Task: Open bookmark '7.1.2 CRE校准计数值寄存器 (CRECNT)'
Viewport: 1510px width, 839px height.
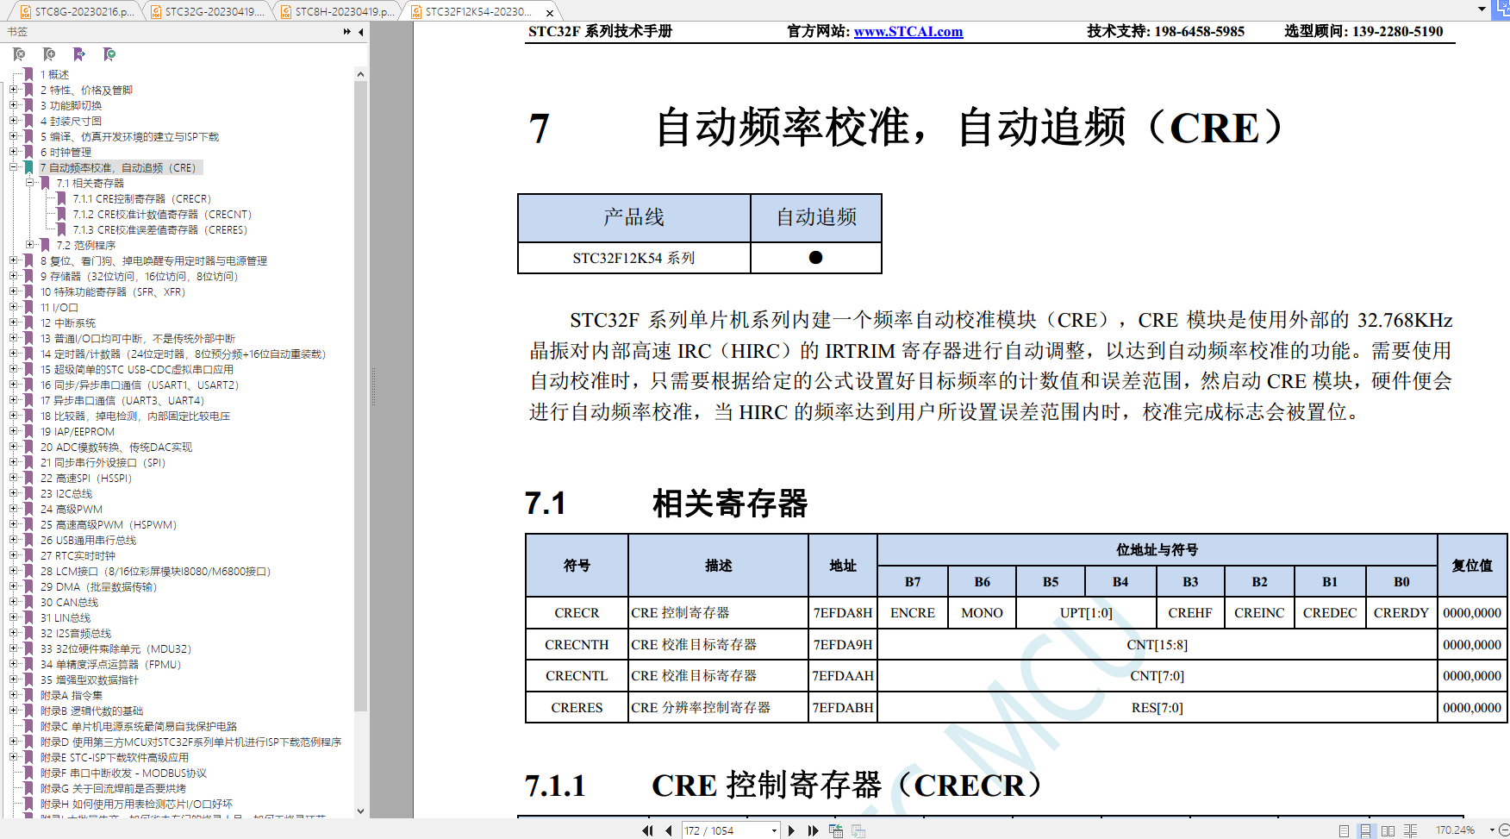Action: [162, 214]
